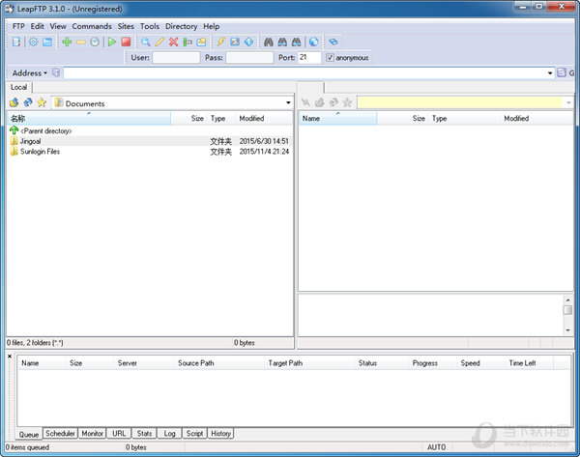Screen dimensions: 580x457
Task: Click the blue diamond info toolbar icon
Action: coord(249,42)
